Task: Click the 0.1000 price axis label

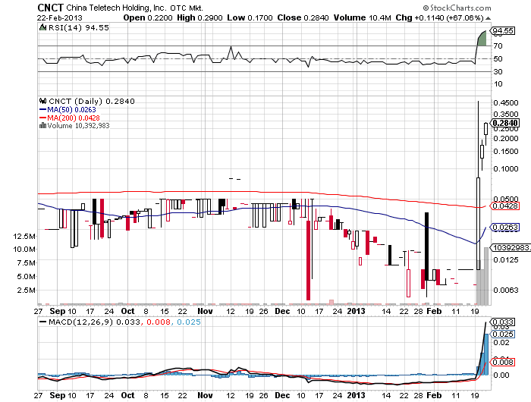Action: click(x=506, y=168)
